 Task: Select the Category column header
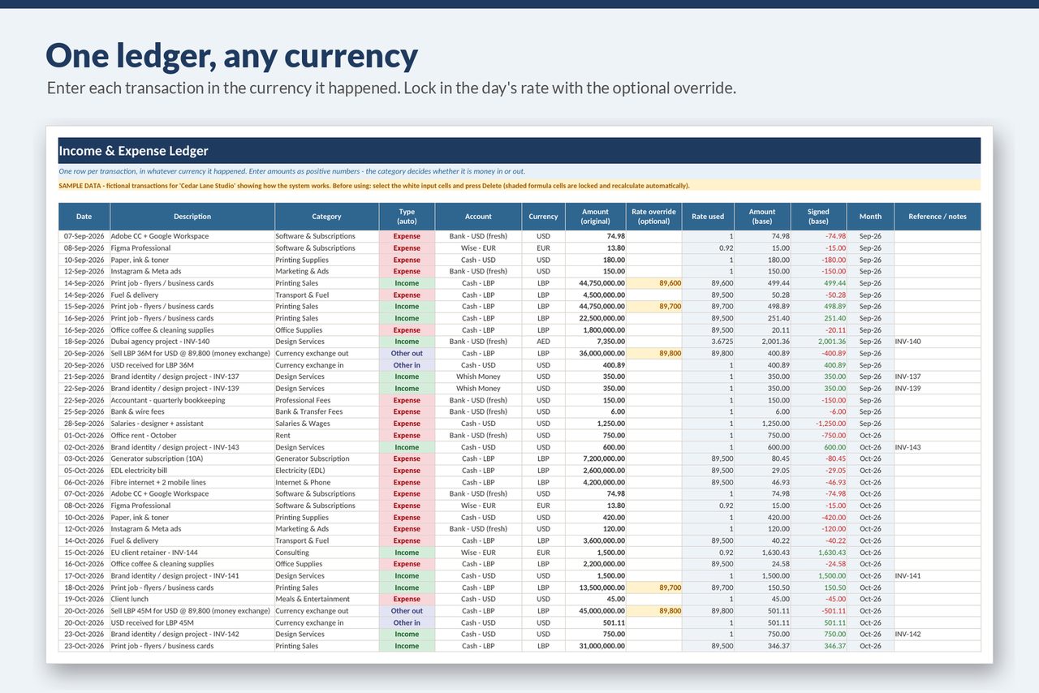[x=326, y=217]
